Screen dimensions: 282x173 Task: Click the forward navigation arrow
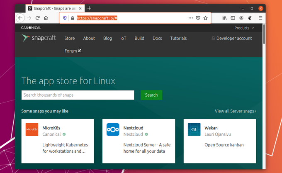[29, 18]
